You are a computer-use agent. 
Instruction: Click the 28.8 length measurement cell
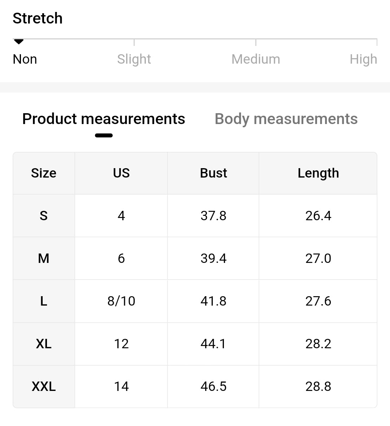318,387
